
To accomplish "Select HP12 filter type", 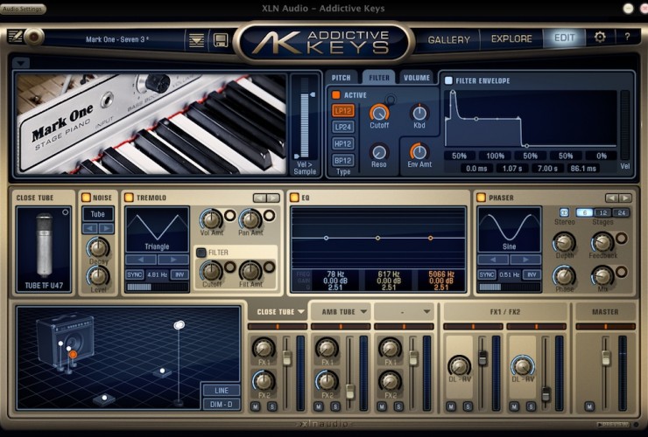I will (343, 144).
